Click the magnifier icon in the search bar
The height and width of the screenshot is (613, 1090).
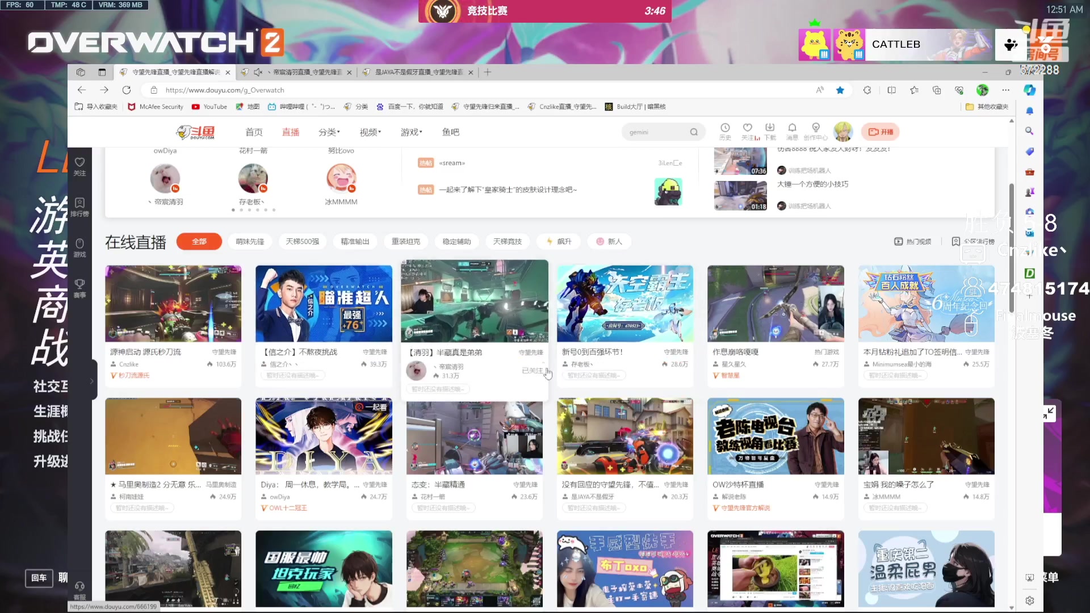(x=694, y=131)
